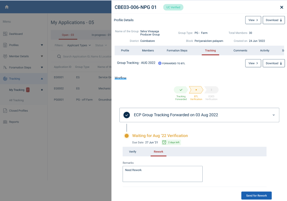Click the Tracking Forwarded checkmark step
Viewport: 287px width, 201px height.
pos(181,90)
